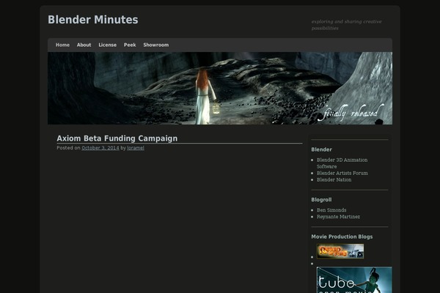This screenshot has width=440, height=293.
Task: Open the About page
Action: point(84,45)
